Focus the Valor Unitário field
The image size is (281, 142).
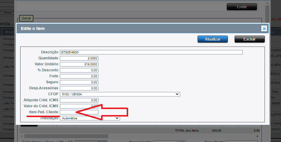click(x=79, y=64)
